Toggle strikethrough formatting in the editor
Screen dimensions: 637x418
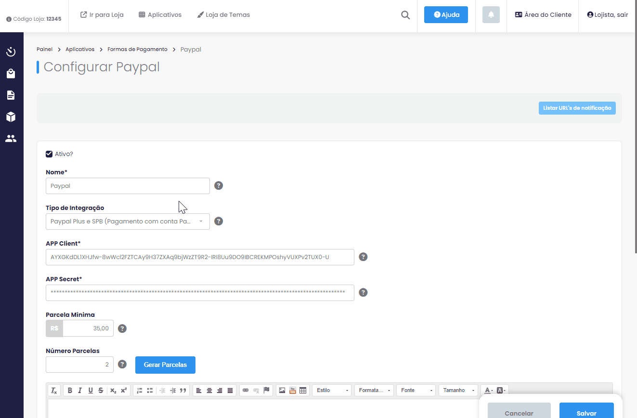(x=101, y=390)
